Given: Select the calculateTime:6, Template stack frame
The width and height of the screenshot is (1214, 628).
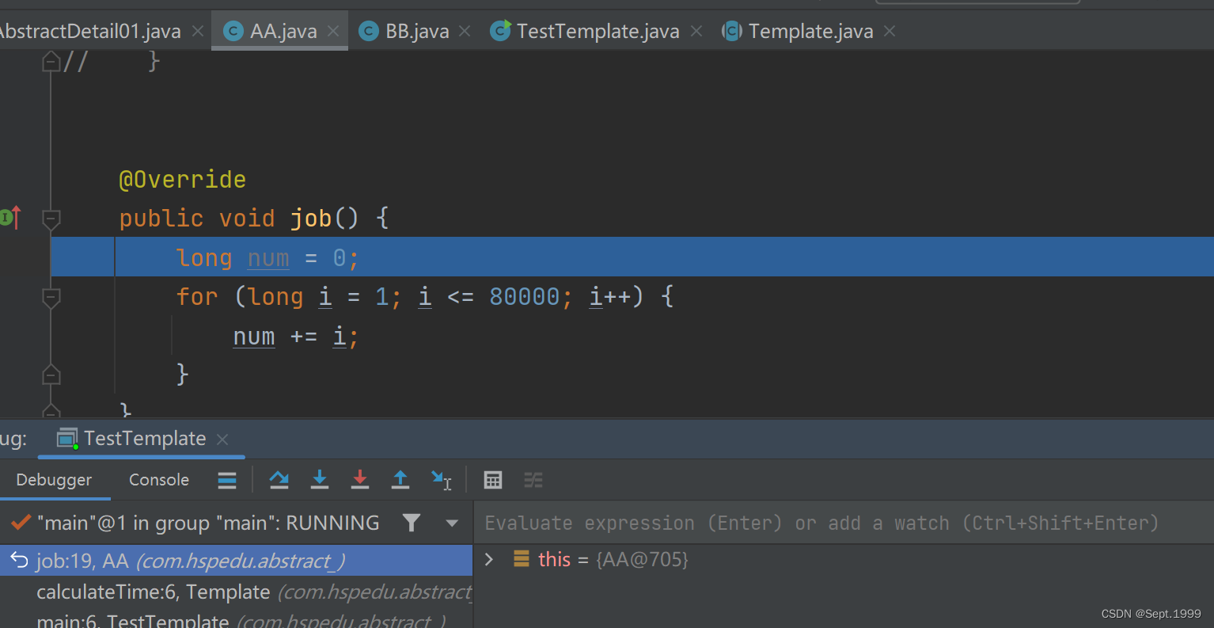Looking at the screenshot, I should (236, 592).
